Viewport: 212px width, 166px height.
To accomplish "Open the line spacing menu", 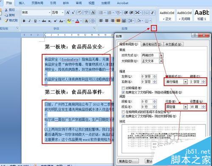I will tap(131, 21).
